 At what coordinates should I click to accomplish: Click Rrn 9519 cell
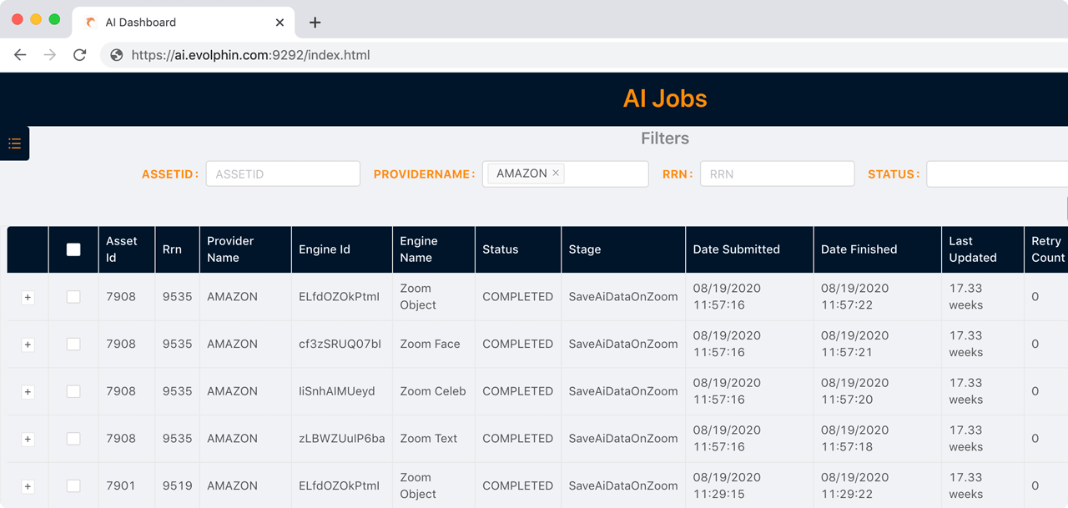[x=178, y=485]
